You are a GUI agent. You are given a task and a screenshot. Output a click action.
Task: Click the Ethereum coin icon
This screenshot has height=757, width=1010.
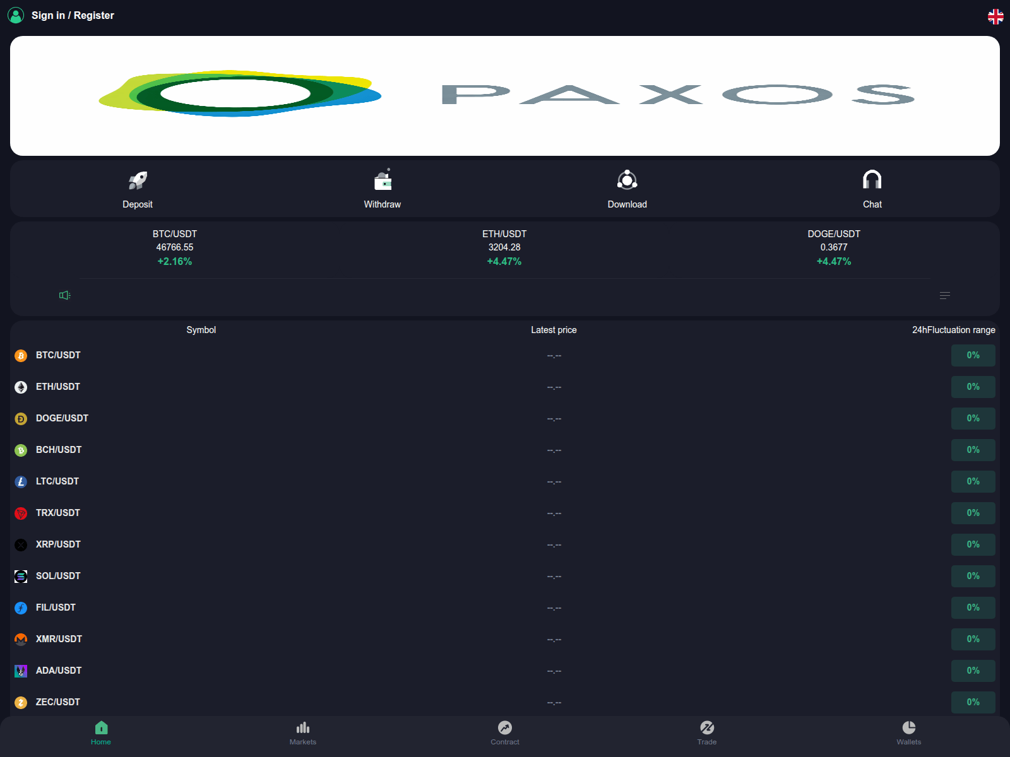click(21, 387)
